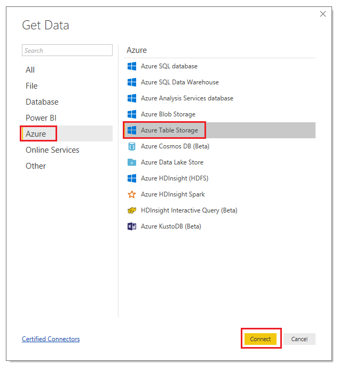The image size is (339, 370).
Task: Switch to the Other category
Action: click(x=67, y=166)
